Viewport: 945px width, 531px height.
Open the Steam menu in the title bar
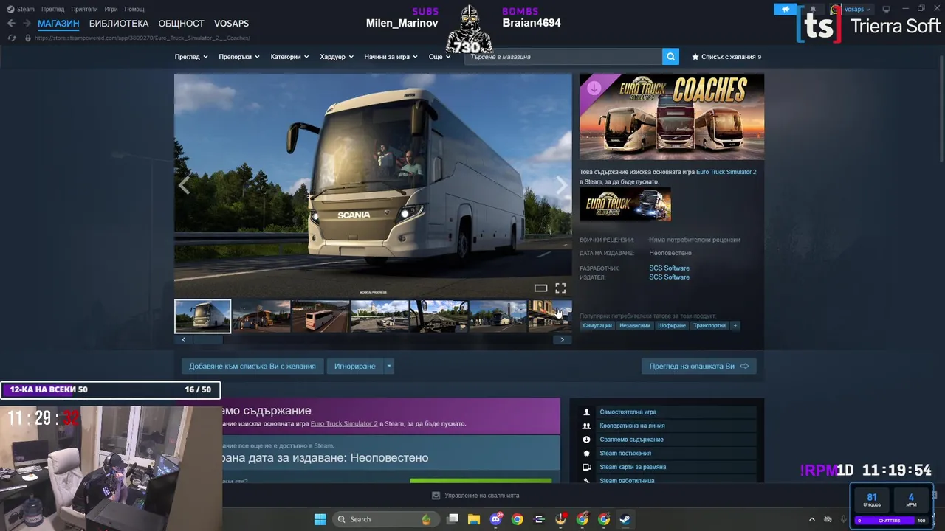pos(21,9)
